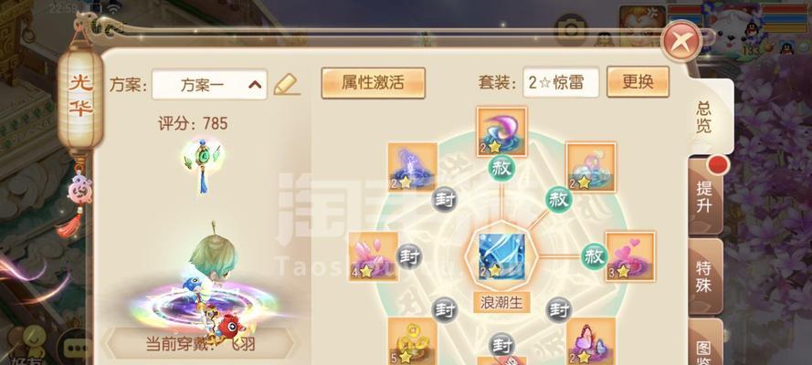Open the 特殊 tab
Image resolution: width=812 pixels, height=365 pixels.
pyautogui.click(x=704, y=276)
